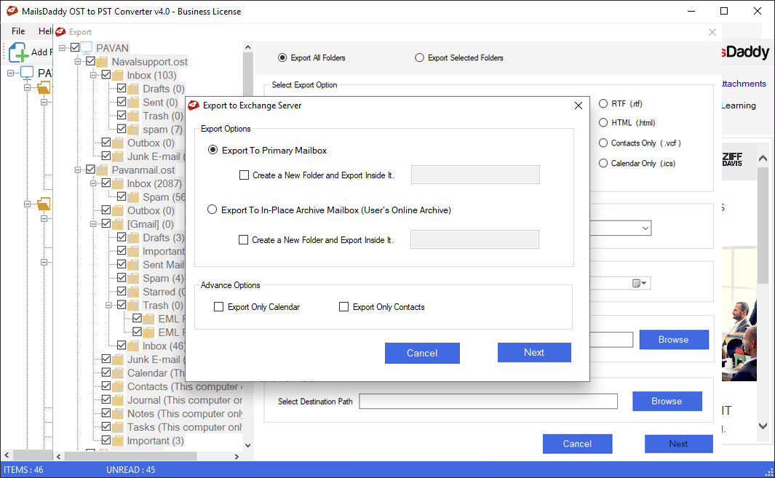Click Next in the Exchange Server dialog

(x=534, y=352)
